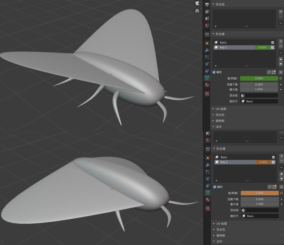The width and height of the screenshot is (284, 245).
Task: Open the Modifier properties tab (wrench icon)
Action: [207, 50]
